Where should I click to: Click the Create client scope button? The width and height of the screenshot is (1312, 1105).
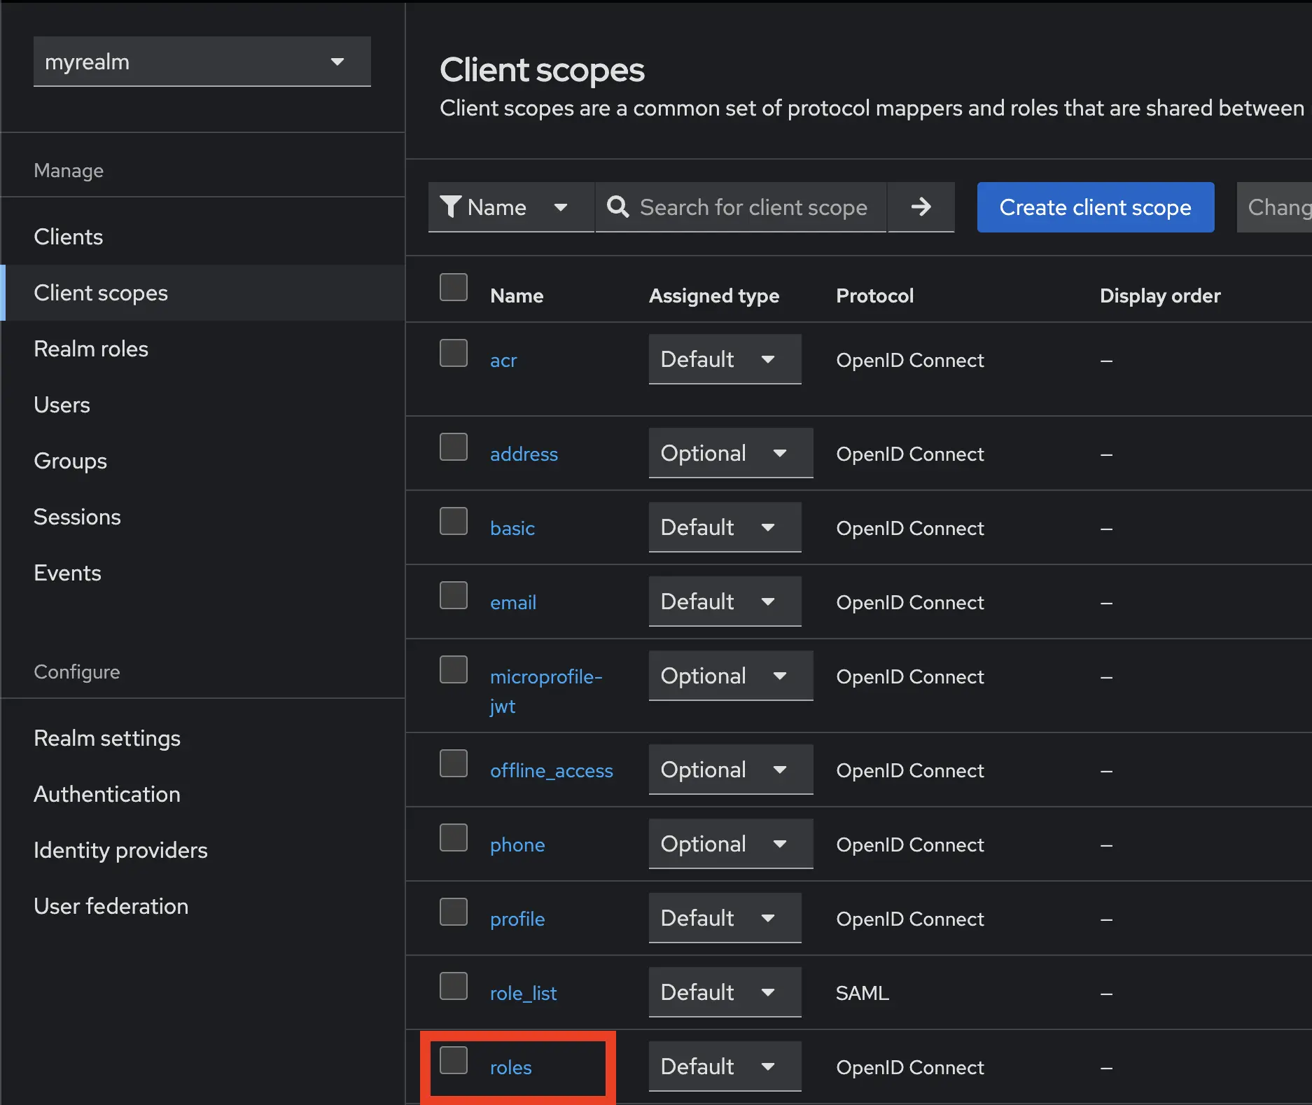tap(1095, 207)
